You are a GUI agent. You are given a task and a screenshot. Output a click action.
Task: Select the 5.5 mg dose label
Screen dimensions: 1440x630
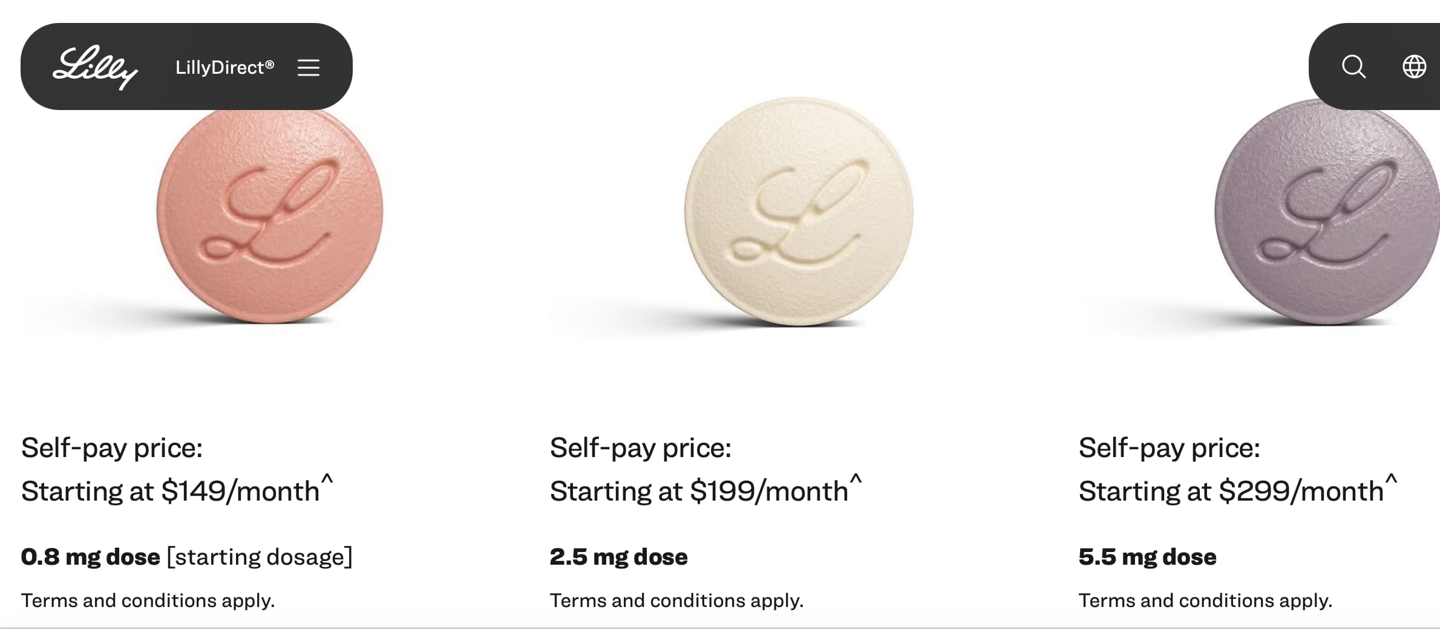pyautogui.click(x=1147, y=557)
